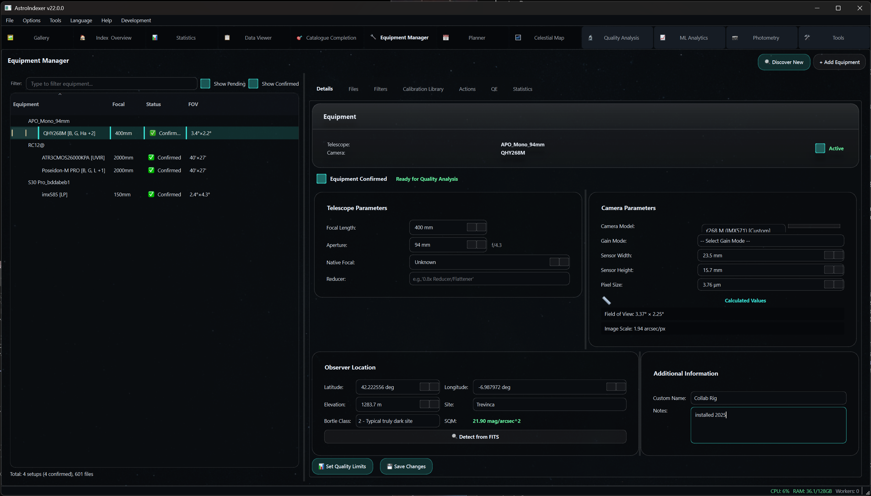Collapse the equipment list column header chevron
This screenshot has height=496, width=871.
(60, 94)
